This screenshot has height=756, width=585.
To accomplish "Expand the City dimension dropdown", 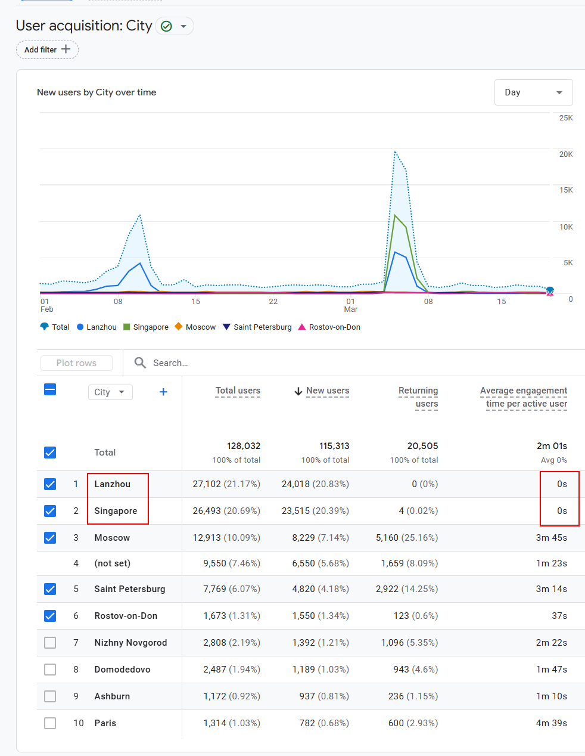I will 110,392.
